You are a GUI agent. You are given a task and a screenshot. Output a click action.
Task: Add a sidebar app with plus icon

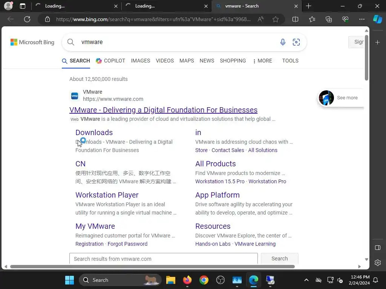tap(377, 42)
